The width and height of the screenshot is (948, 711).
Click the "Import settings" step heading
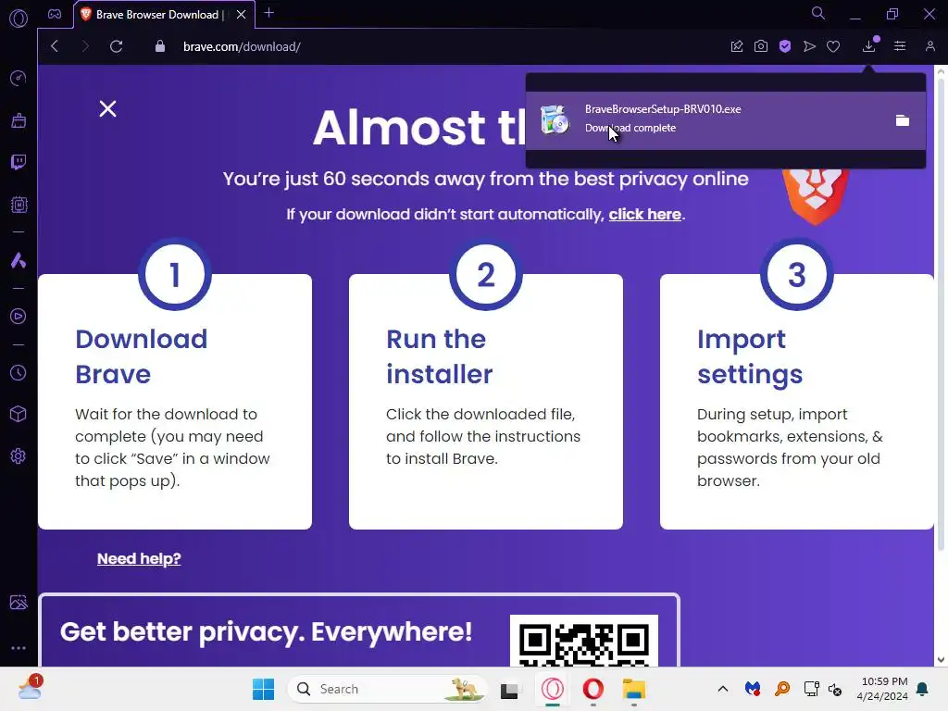coord(750,356)
